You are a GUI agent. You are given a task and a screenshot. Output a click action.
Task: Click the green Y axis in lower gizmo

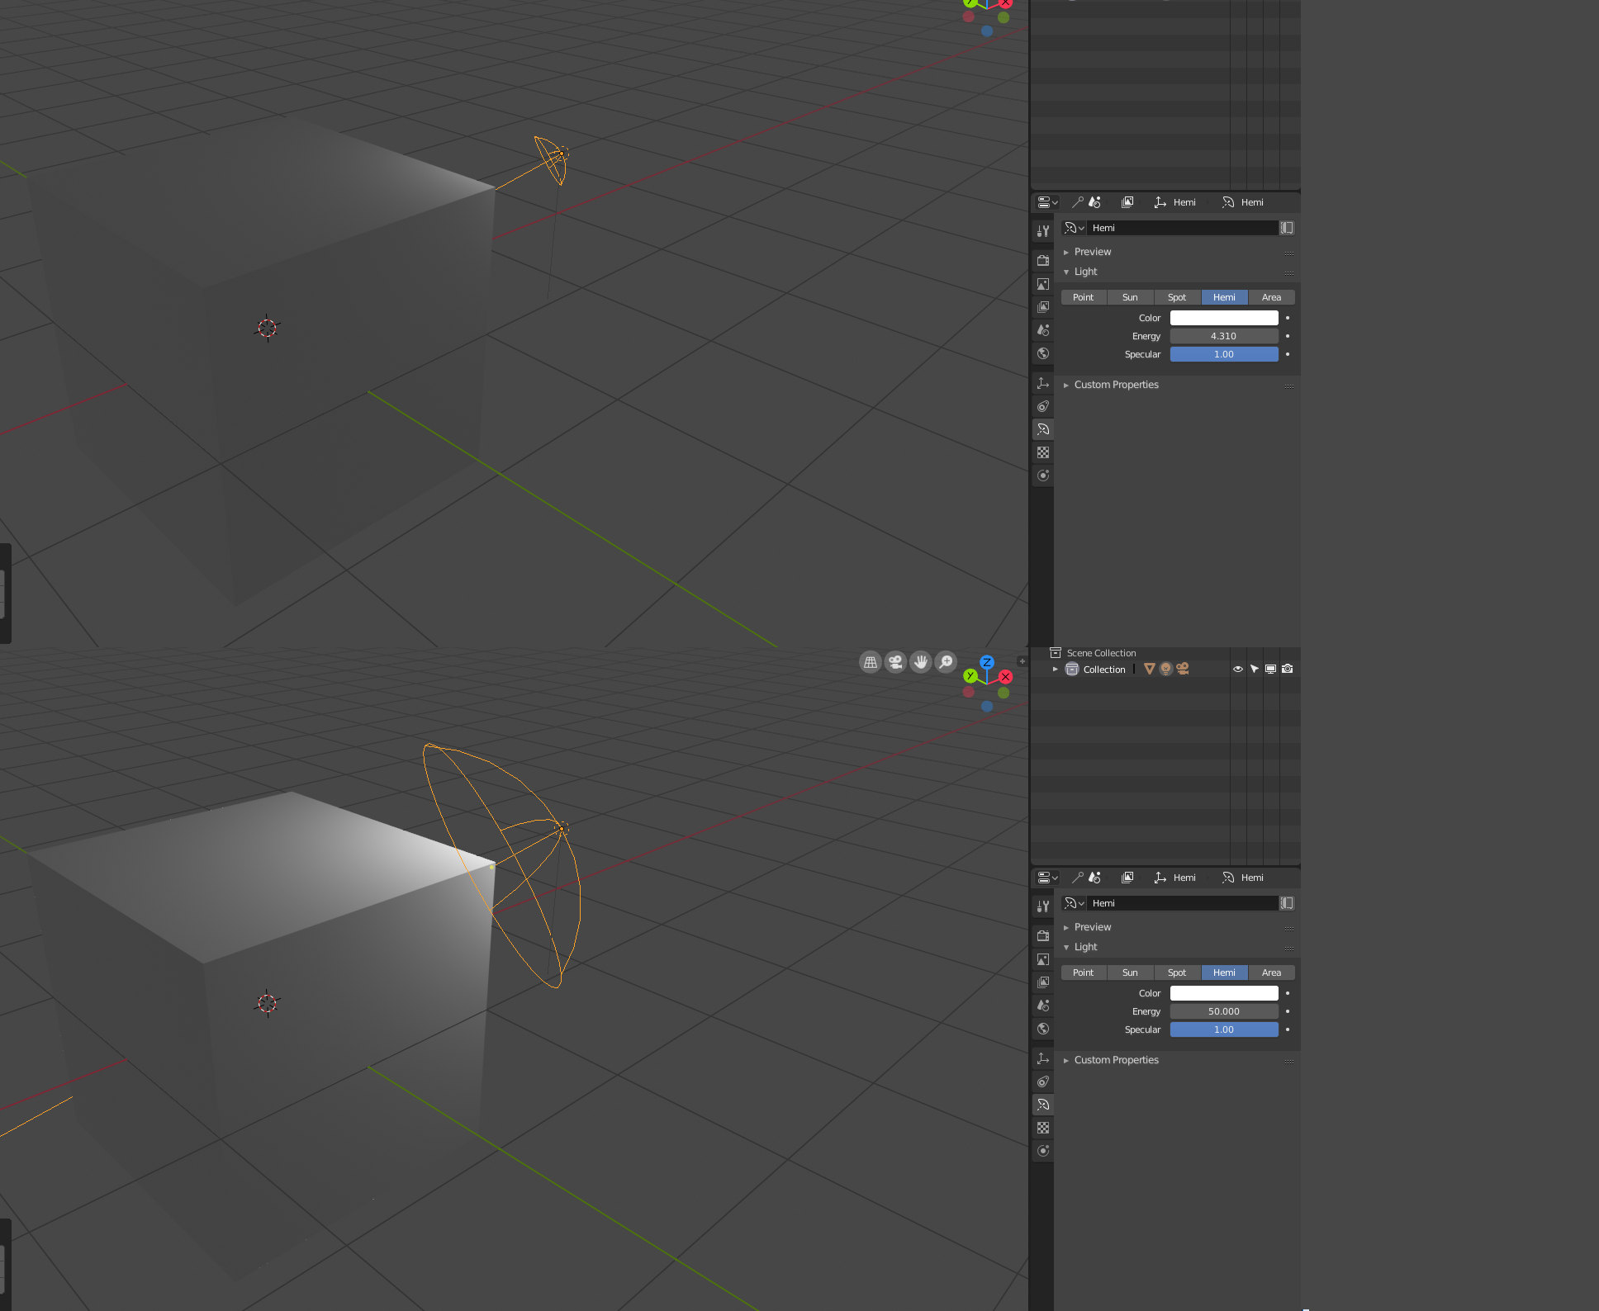click(970, 676)
